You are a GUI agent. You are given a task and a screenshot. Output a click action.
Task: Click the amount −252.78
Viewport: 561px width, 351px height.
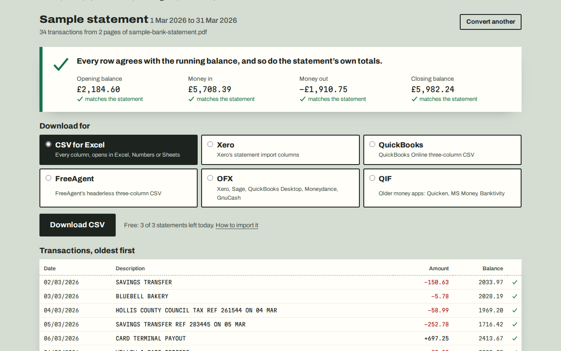(437, 325)
